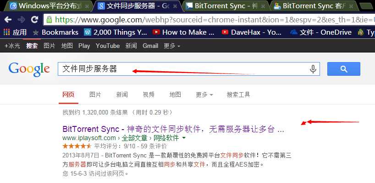
Task: Click 搜索 in the Google black bar
Action: pyautogui.click(x=32, y=46)
